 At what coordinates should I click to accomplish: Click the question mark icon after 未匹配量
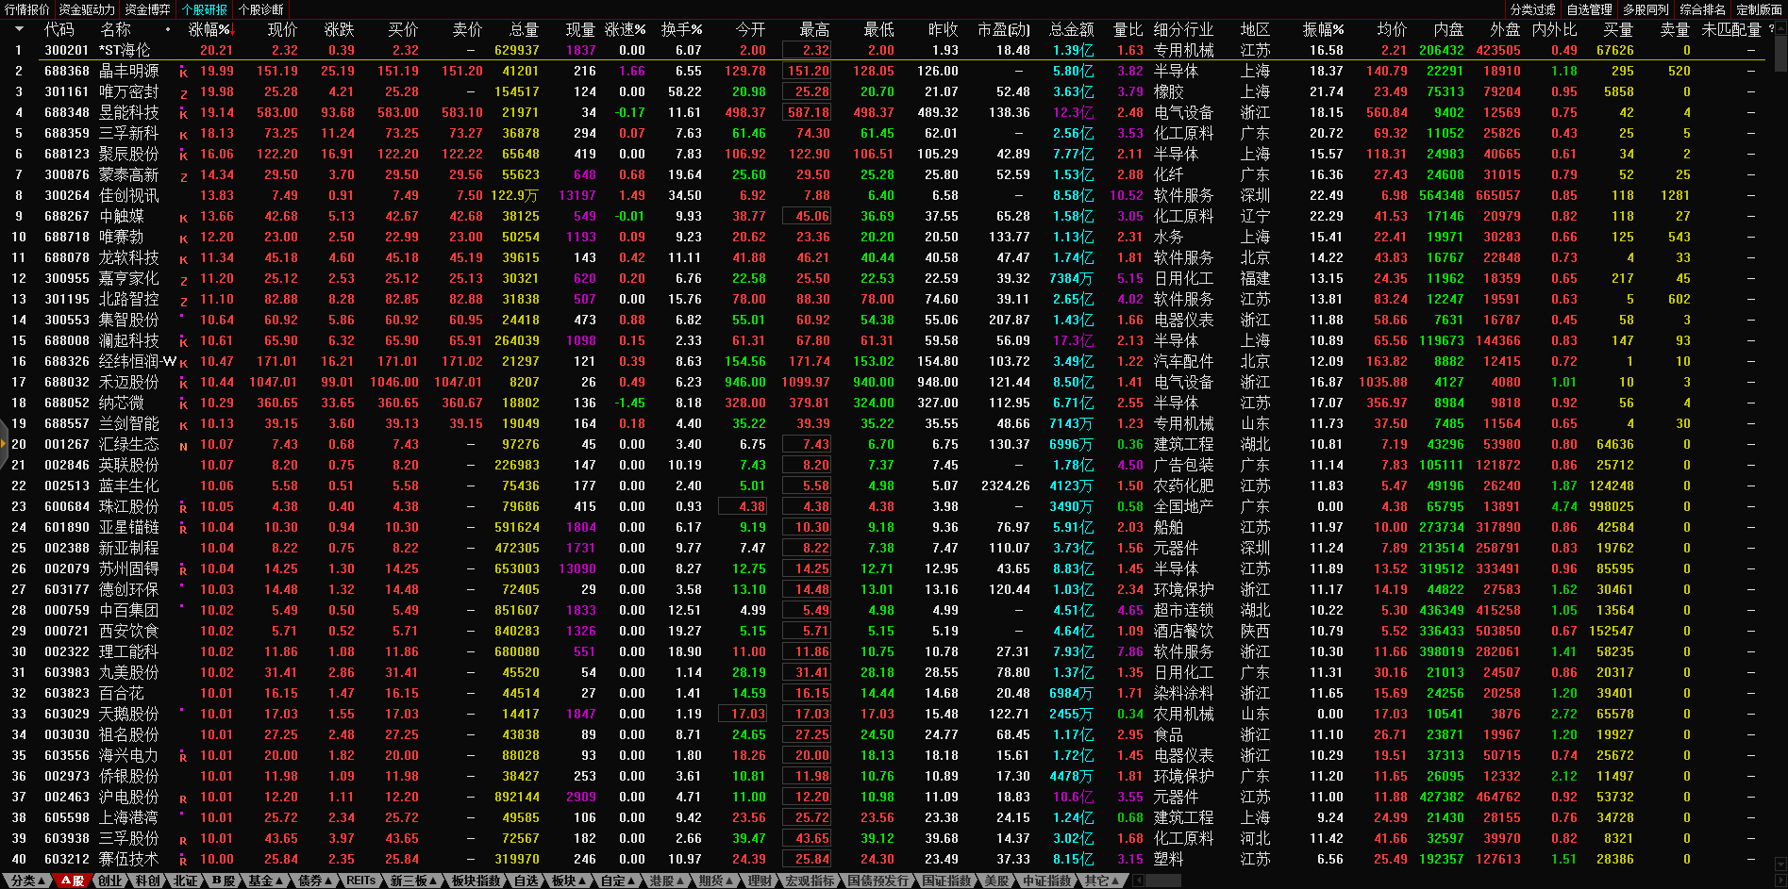pos(1770,29)
